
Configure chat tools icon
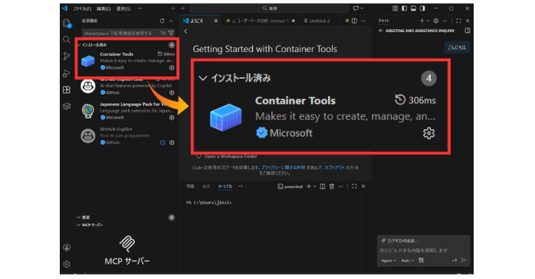click(x=422, y=261)
